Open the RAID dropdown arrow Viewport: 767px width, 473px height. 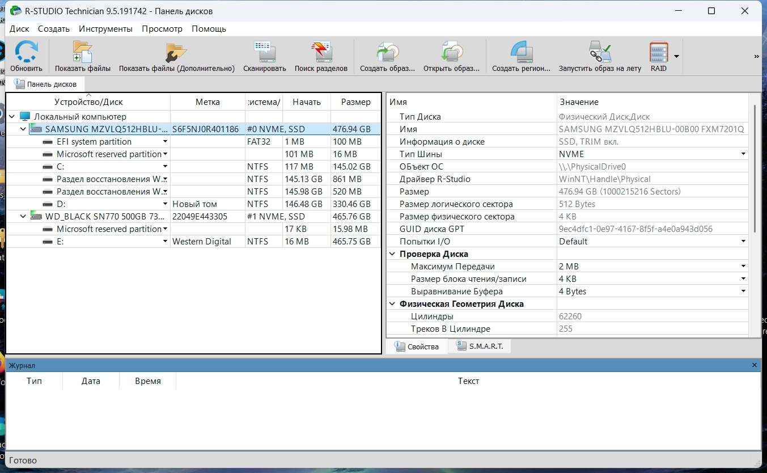(676, 56)
